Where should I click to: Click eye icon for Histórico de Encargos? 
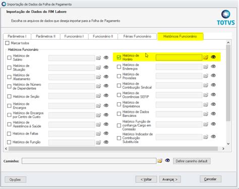(106, 105)
